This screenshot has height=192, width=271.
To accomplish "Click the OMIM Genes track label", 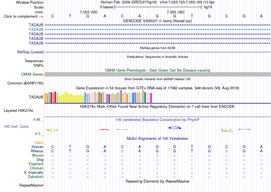I will (32, 74).
